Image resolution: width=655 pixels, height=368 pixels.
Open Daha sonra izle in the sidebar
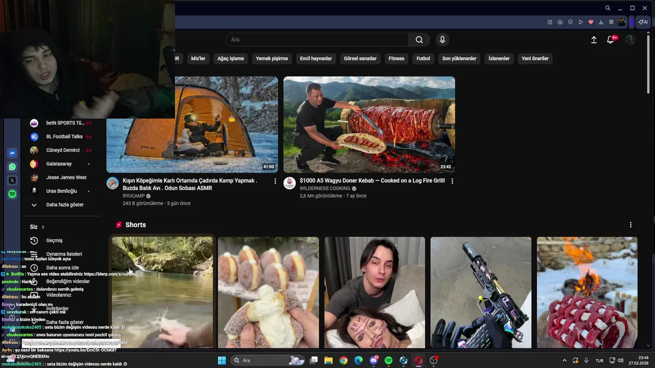pyautogui.click(x=62, y=268)
